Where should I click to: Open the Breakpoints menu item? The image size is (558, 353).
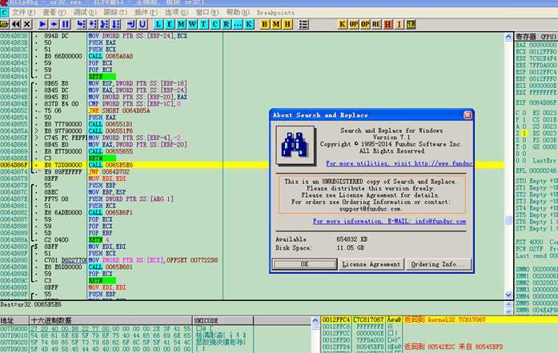(275, 13)
